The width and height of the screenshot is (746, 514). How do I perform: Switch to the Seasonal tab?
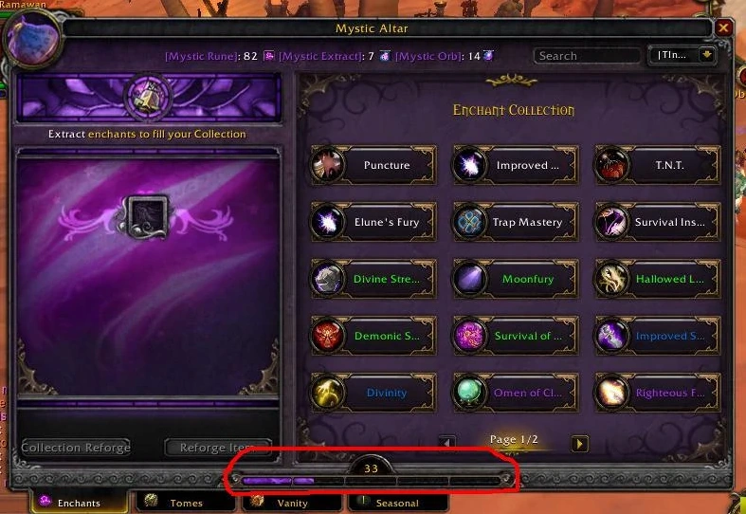click(x=398, y=503)
